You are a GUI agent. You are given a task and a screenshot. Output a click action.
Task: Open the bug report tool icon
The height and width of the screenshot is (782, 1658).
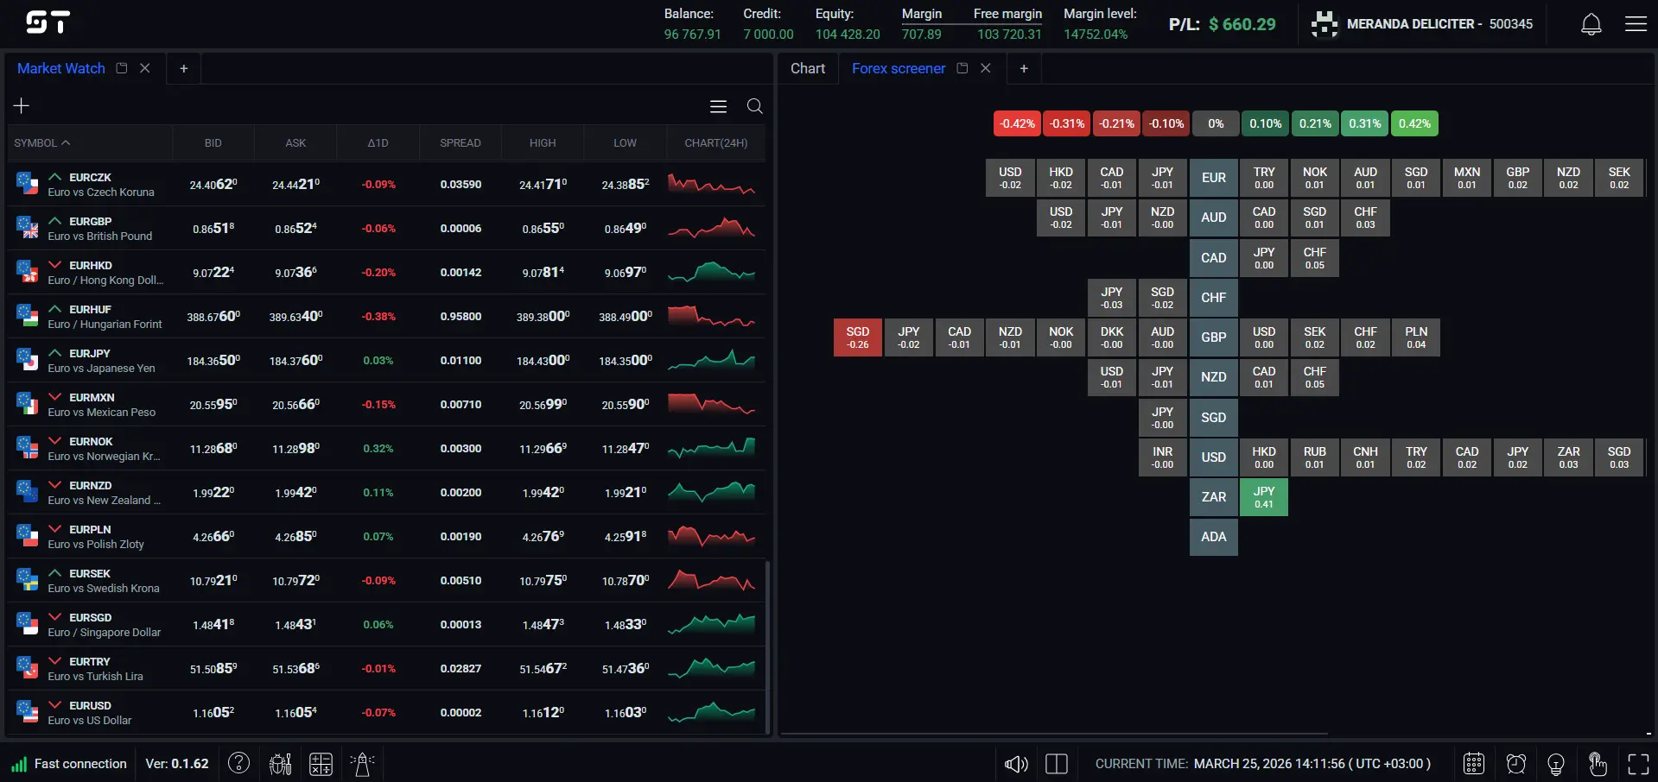tap(278, 763)
